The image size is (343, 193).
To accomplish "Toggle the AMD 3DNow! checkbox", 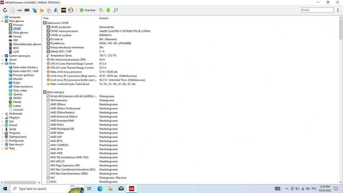I will (48, 104).
